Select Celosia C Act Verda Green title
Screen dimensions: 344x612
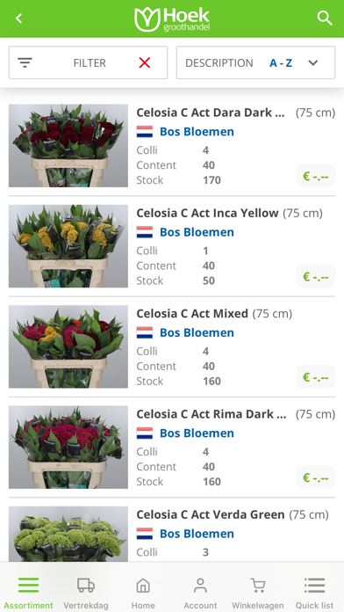tap(211, 514)
